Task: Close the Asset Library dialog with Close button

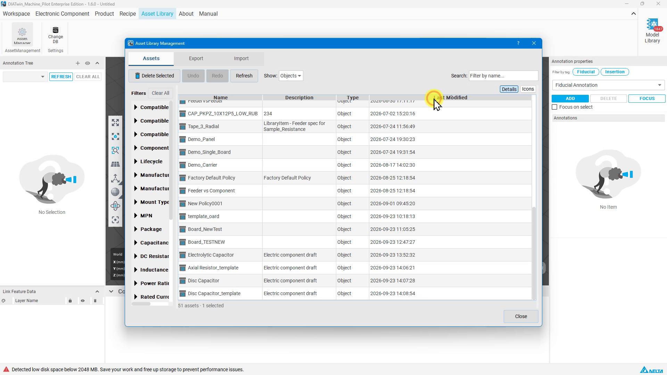Action: point(521,316)
